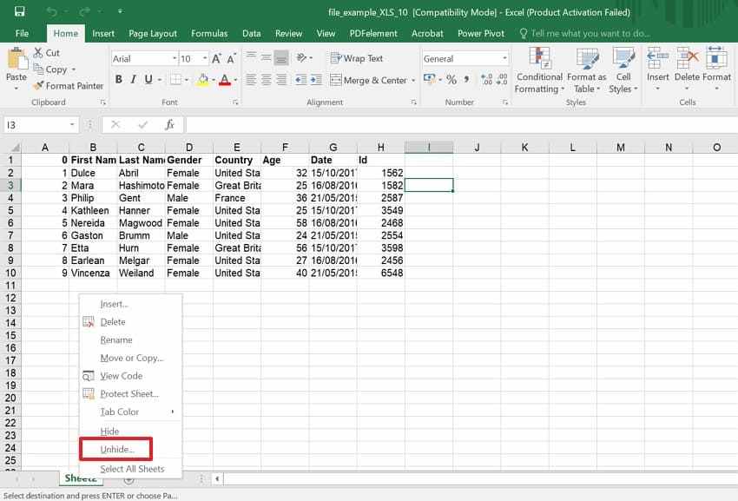This screenshot has height=501, width=738.
Task: Click the Redo arrow icon
Action: click(85, 12)
